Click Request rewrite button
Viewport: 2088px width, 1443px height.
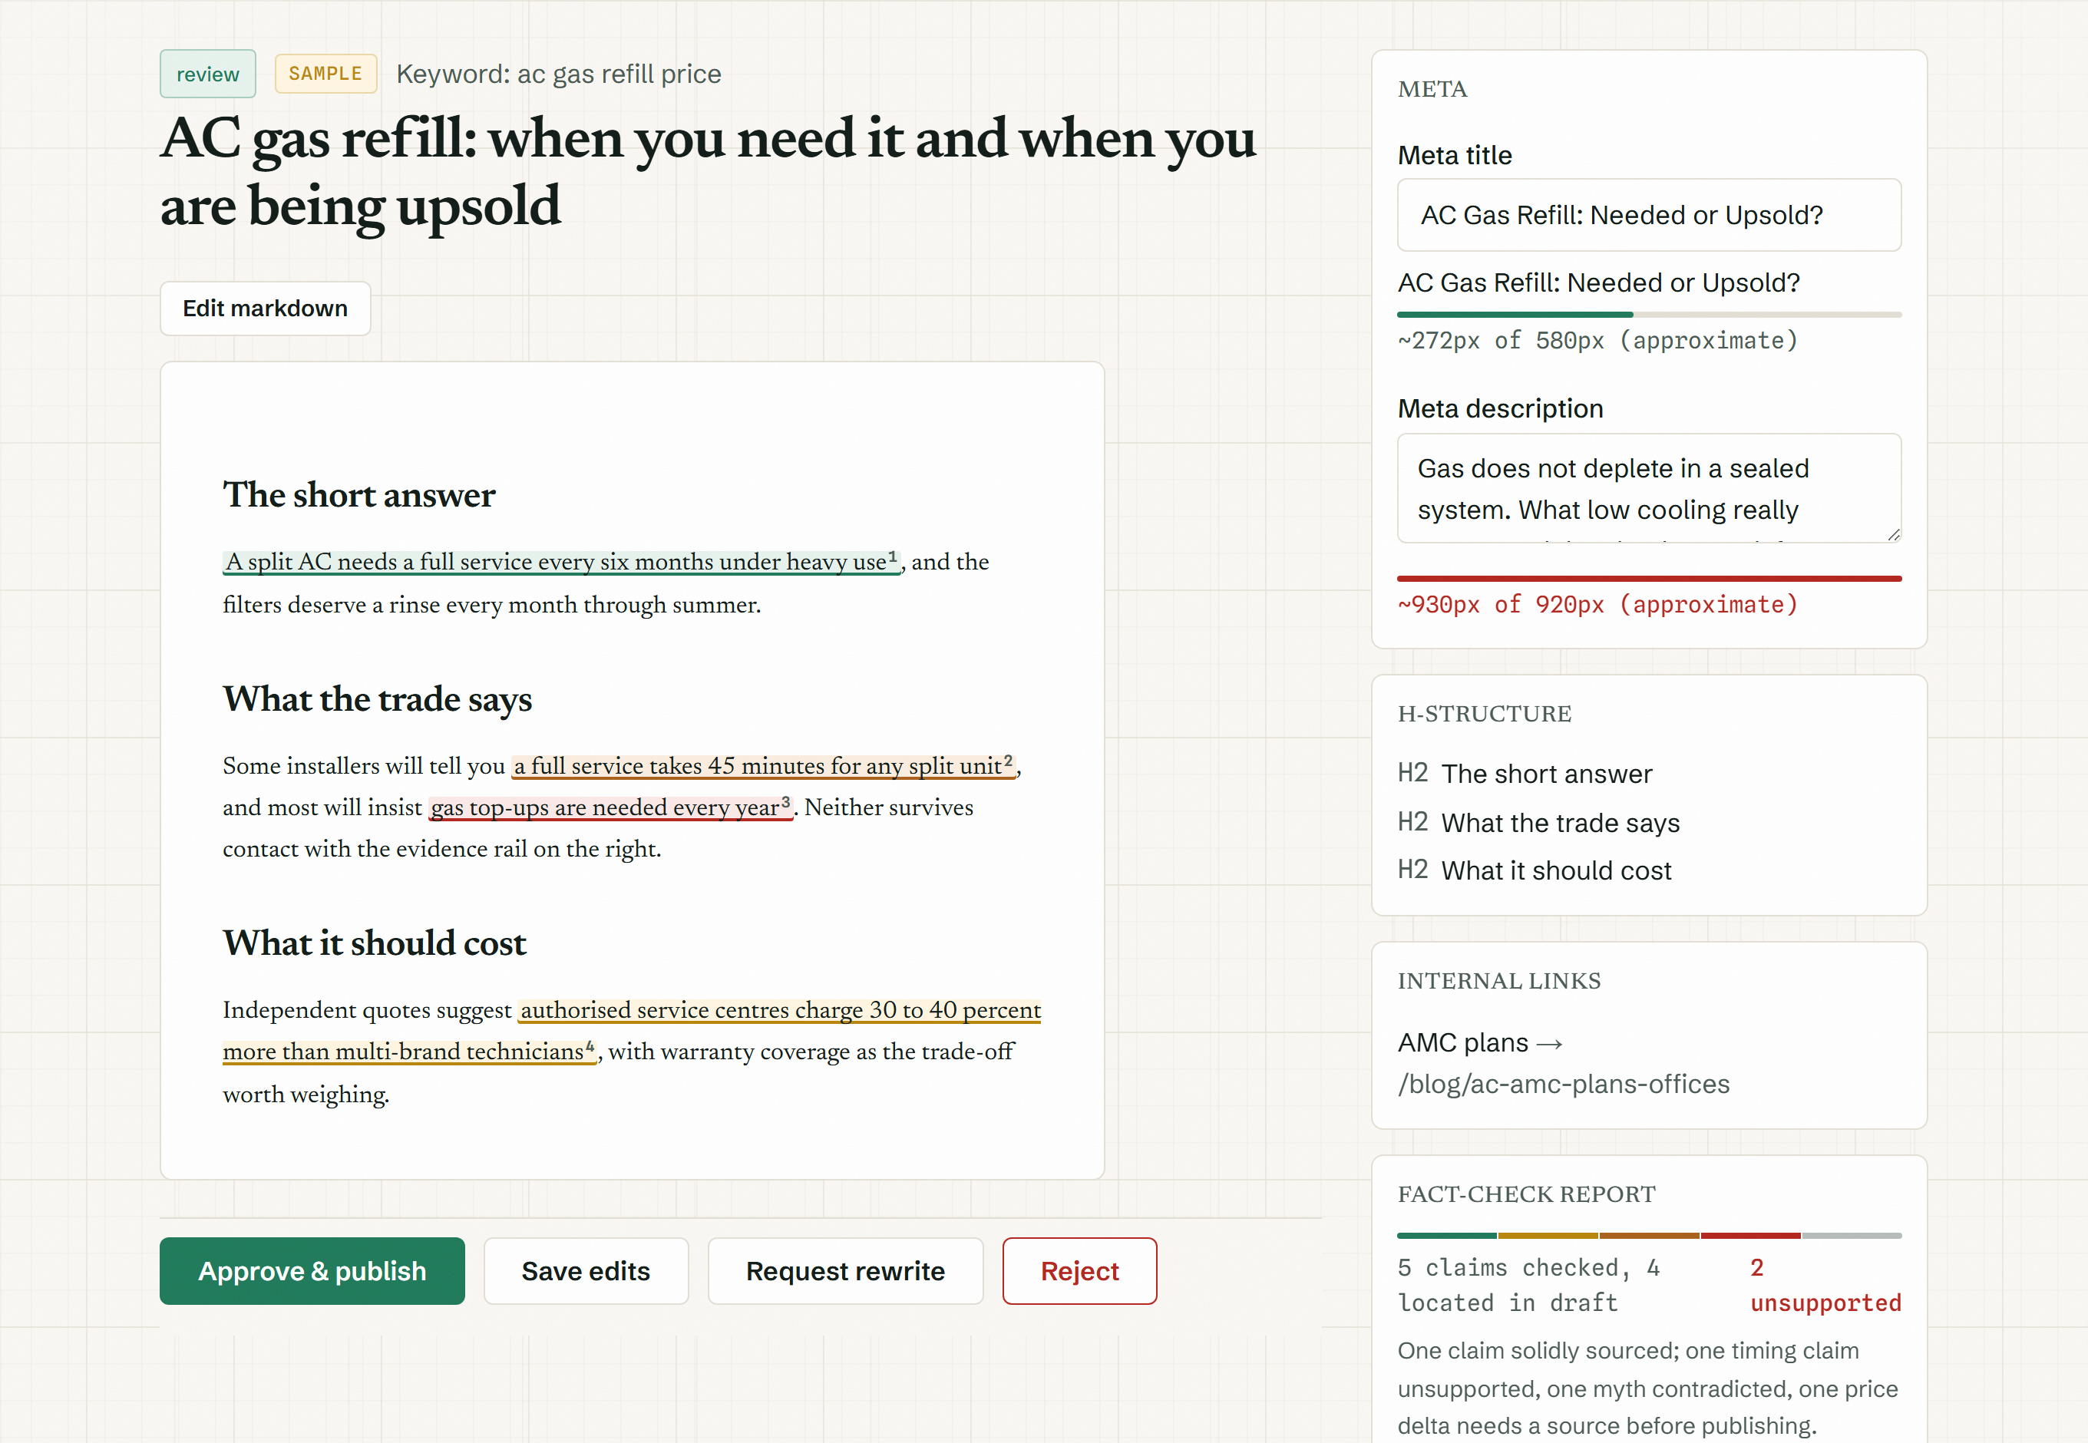(844, 1270)
